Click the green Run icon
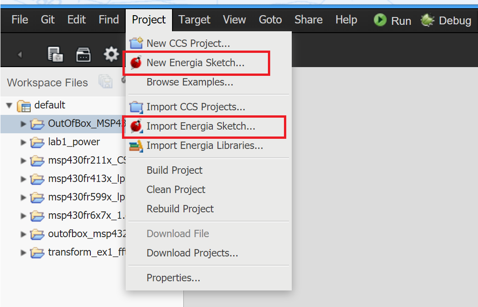Viewport: 478px width, 307px height. tap(380, 20)
